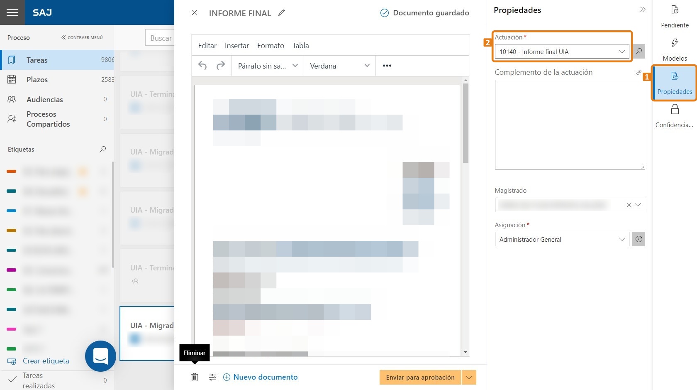Select the Propiedades side panel
The height and width of the screenshot is (390, 697).
coord(675,83)
